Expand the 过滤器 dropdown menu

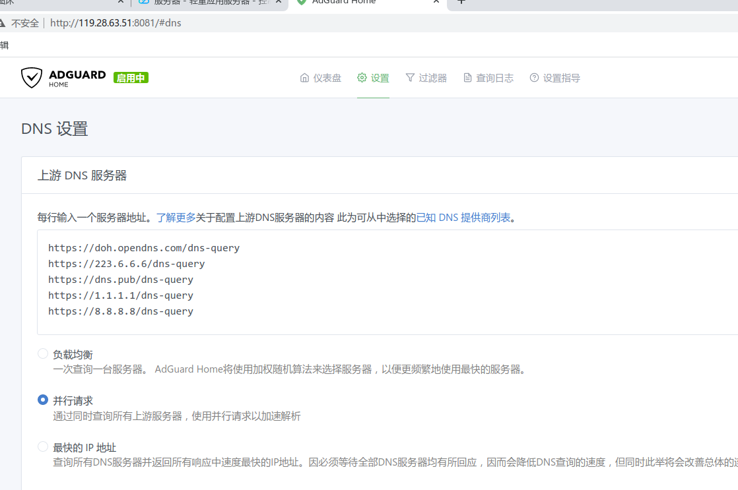426,78
